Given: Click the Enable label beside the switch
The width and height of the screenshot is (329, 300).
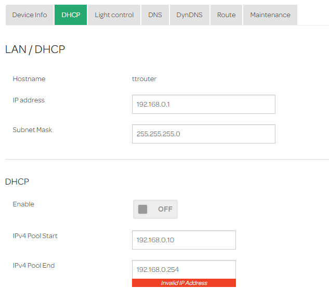Looking at the screenshot, I should pos(23,204).
